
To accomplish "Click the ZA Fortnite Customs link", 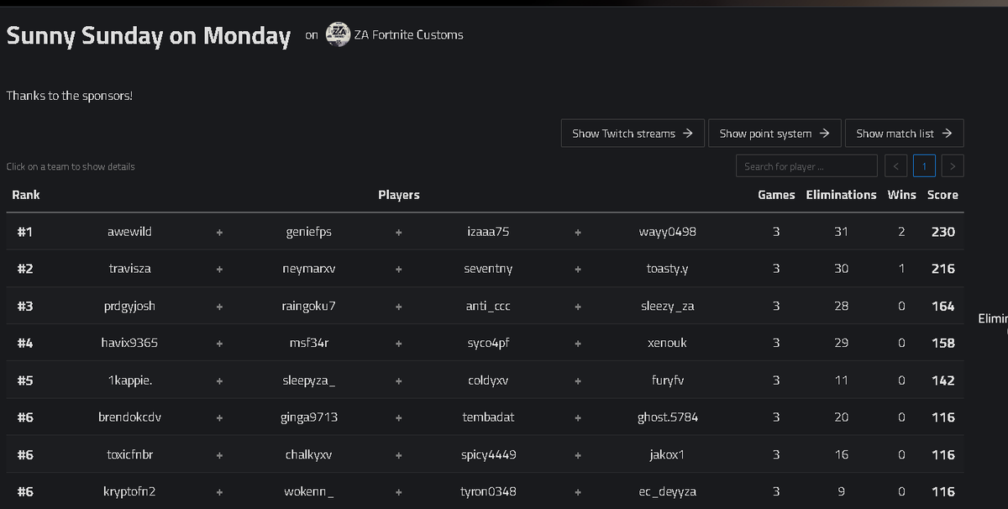I will 408,34.
